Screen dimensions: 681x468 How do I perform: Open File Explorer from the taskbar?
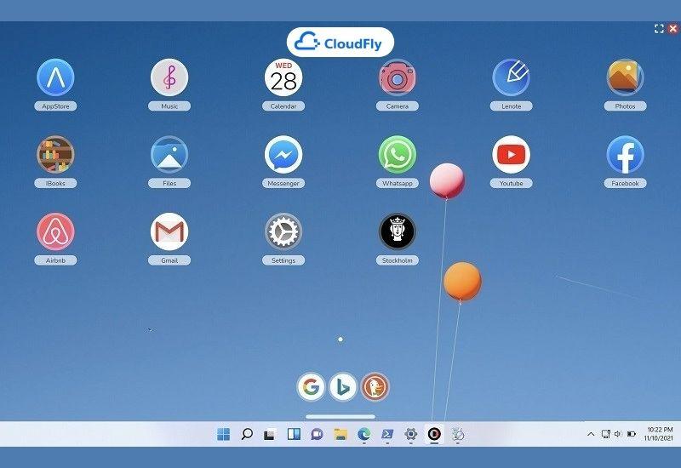(340, 434)
